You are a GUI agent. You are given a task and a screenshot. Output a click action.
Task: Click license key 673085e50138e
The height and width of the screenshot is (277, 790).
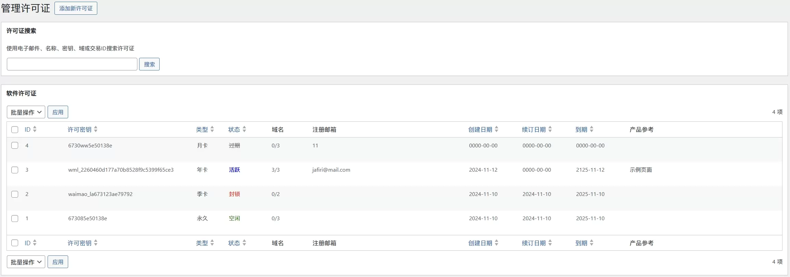pos(88,219)
